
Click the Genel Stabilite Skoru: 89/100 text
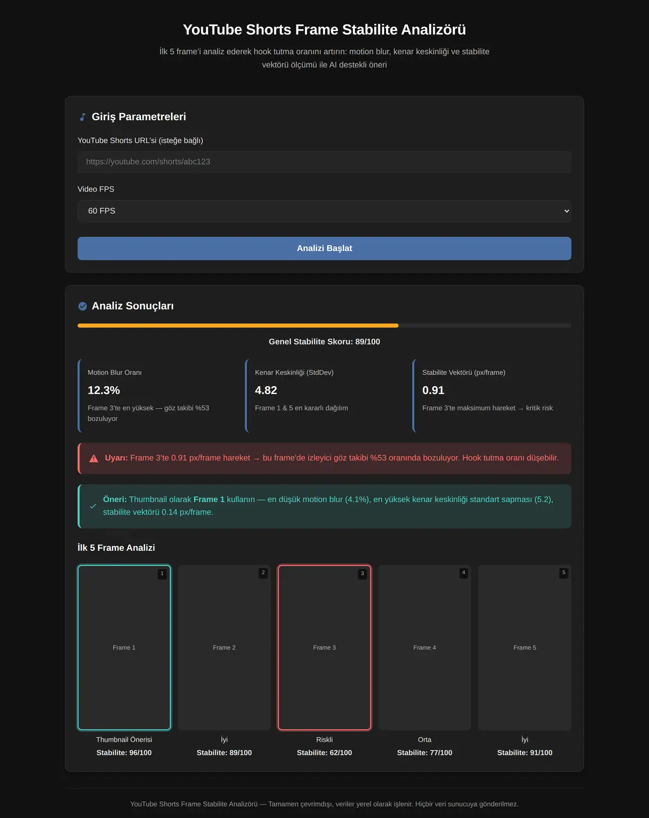(325, 342)
